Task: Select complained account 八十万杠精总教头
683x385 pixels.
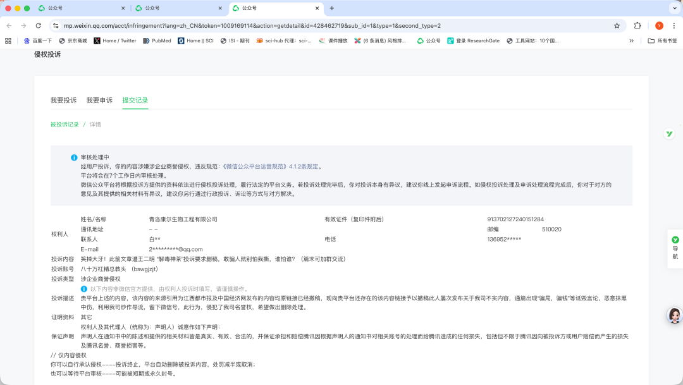Action: click(x=103, y=269)
